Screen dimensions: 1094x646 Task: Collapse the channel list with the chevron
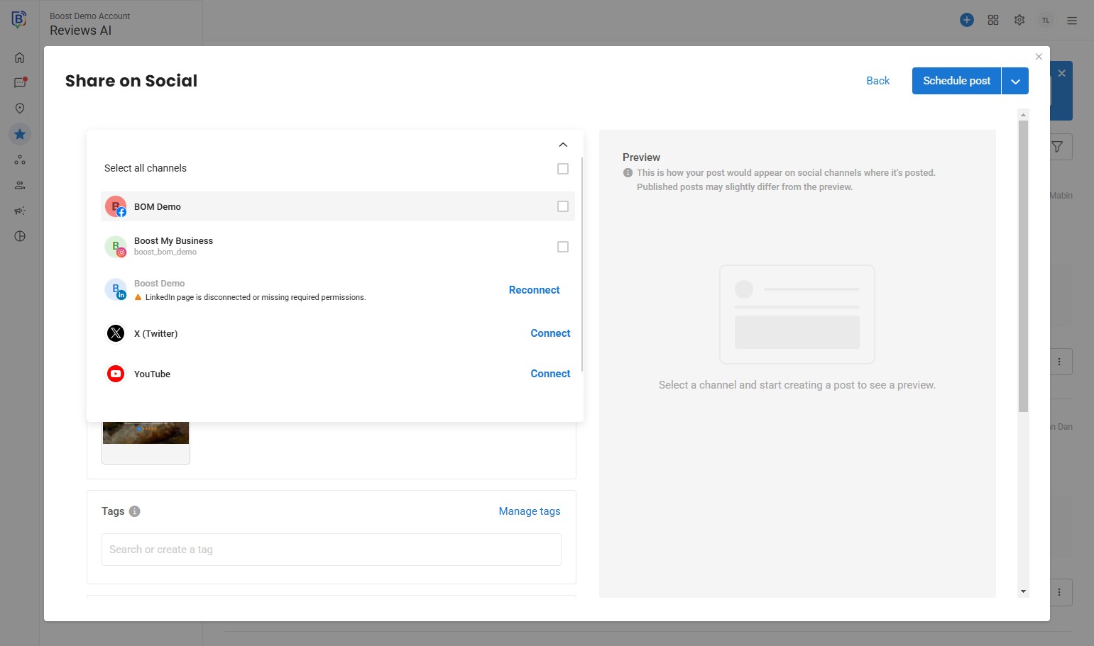[563, 145]
